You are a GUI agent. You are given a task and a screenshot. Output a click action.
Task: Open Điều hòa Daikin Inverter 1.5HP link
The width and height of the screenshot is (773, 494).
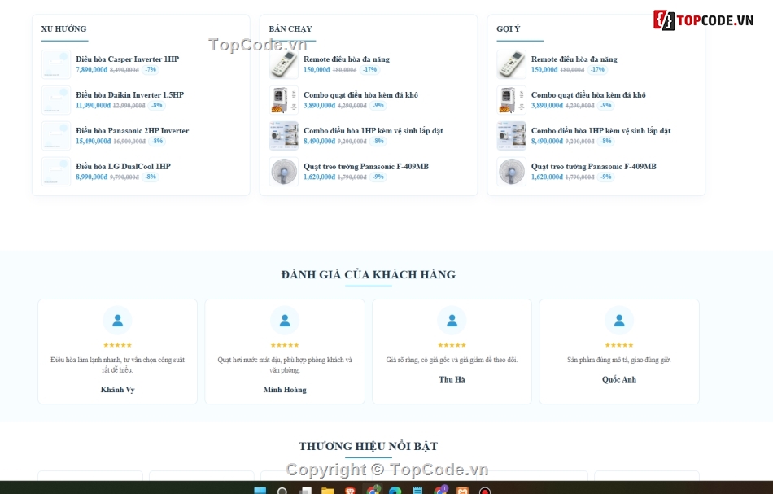pyautogui.click(x=129, y=94)
